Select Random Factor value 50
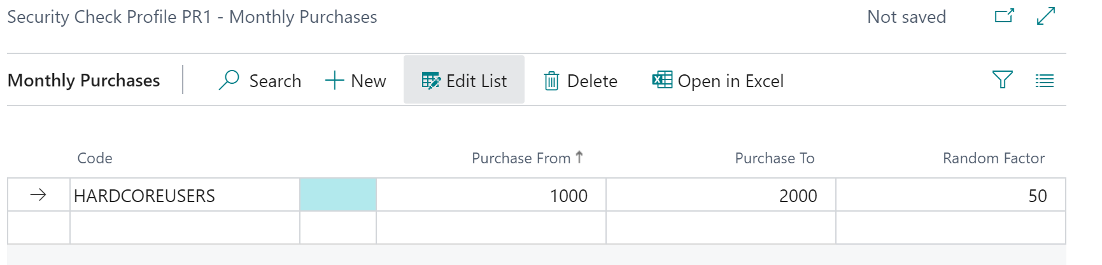The height and width of the screenshot is (265, 1102). (1037, 196)
